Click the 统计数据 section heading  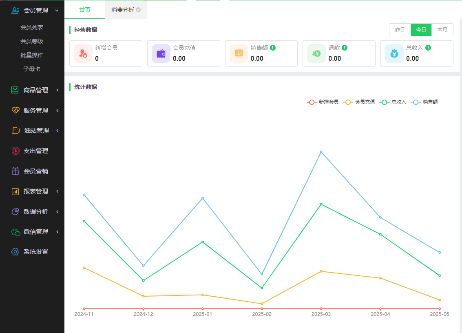86,87
